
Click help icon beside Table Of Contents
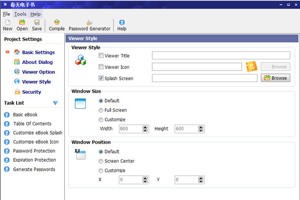[7, 124]
